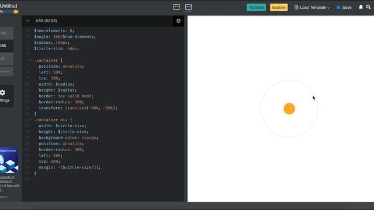Open CSS editor settings gear
The width and height of the screenshot is (374, 210).
pos(178,21)
